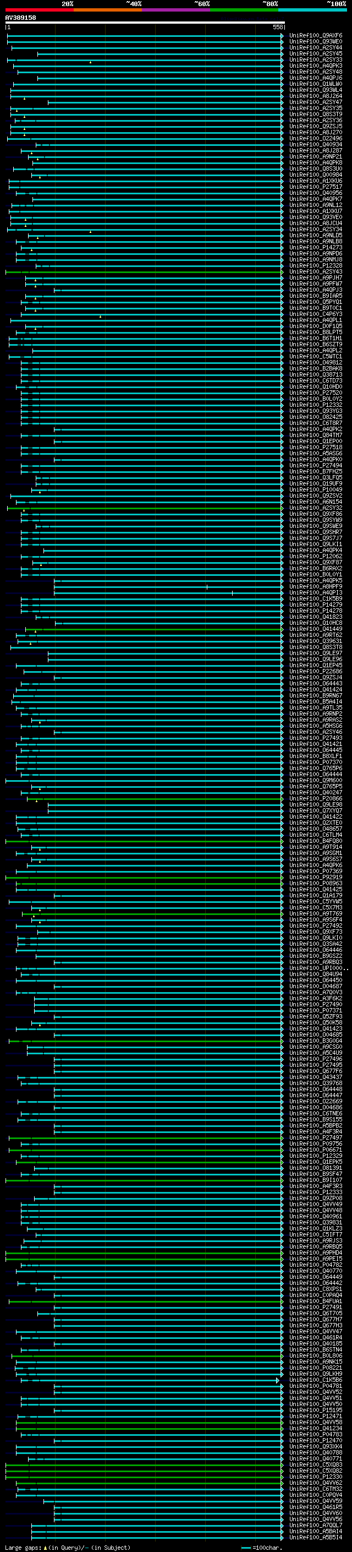
Task: Select the UniRef100_B9RN67 label
Action: click(x=315, y=696)
